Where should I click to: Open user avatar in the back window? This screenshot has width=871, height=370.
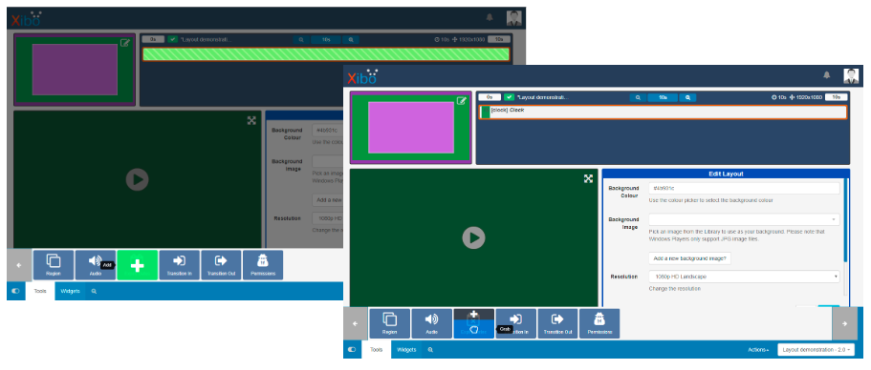click(513, 18)
